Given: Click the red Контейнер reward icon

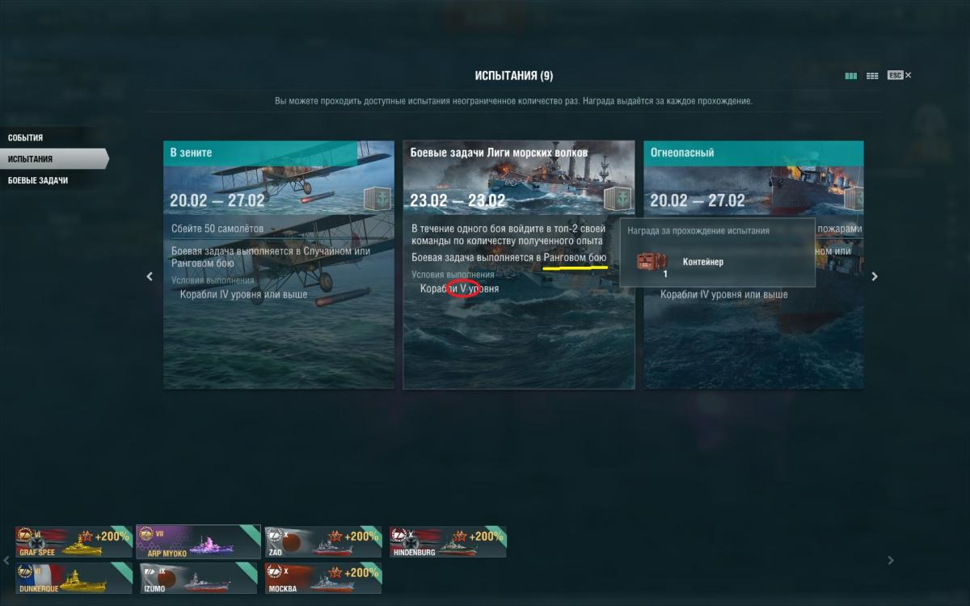Looking at the screenshot, I should [647, 261].
